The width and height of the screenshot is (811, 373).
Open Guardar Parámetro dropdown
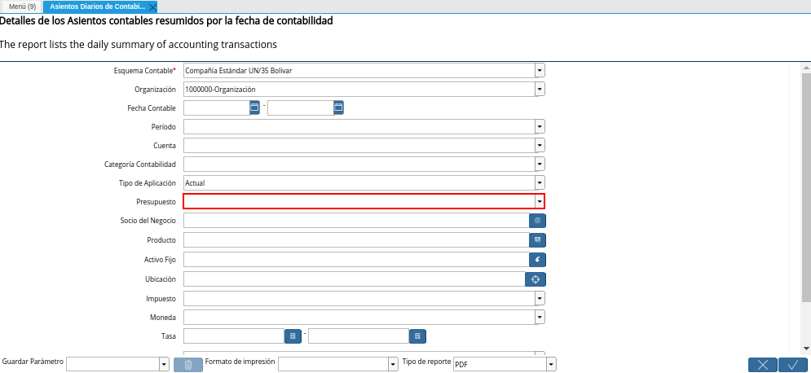coord(165,364)
